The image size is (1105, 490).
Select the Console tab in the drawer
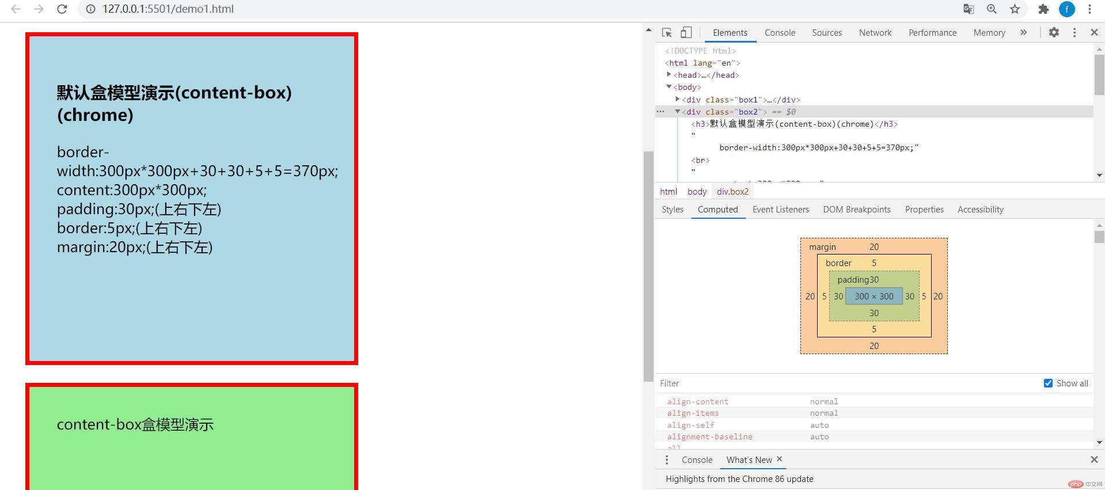click(x=697, y=459)
